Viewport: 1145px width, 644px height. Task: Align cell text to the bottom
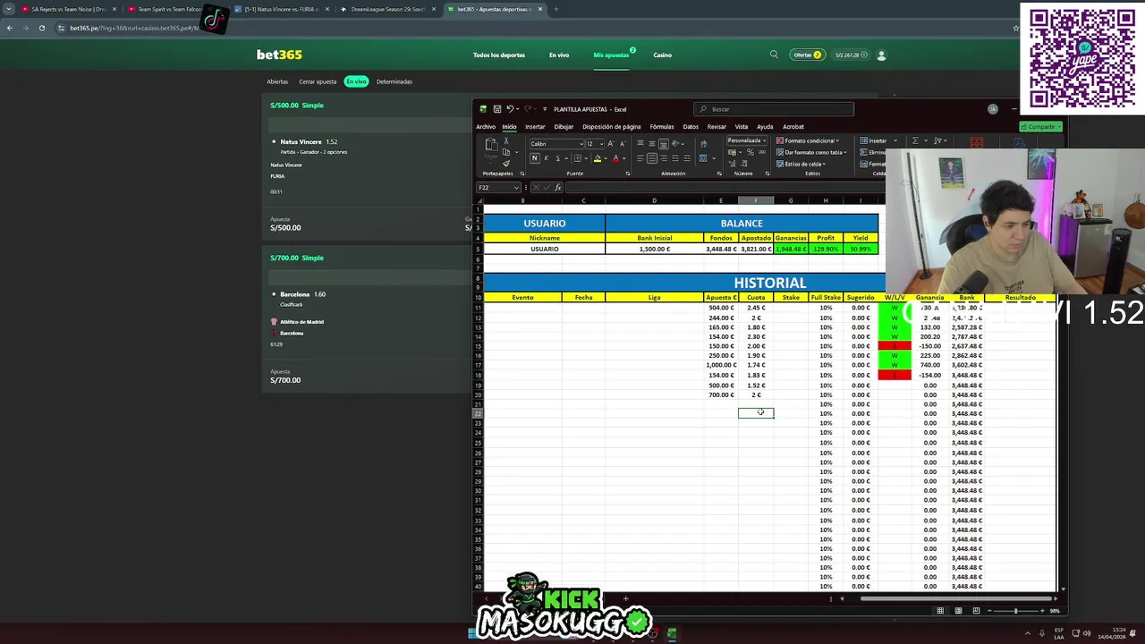(663, 143)
